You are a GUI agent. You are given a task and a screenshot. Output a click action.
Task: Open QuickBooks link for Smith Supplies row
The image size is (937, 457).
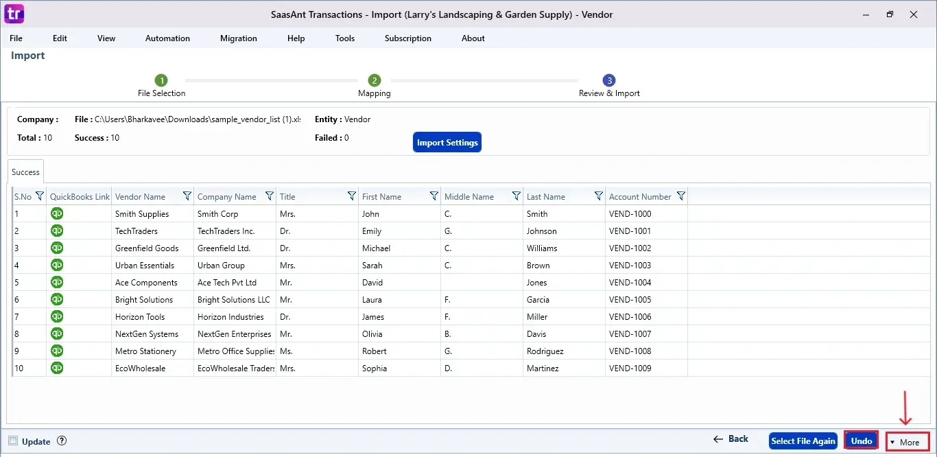point(57,213)
